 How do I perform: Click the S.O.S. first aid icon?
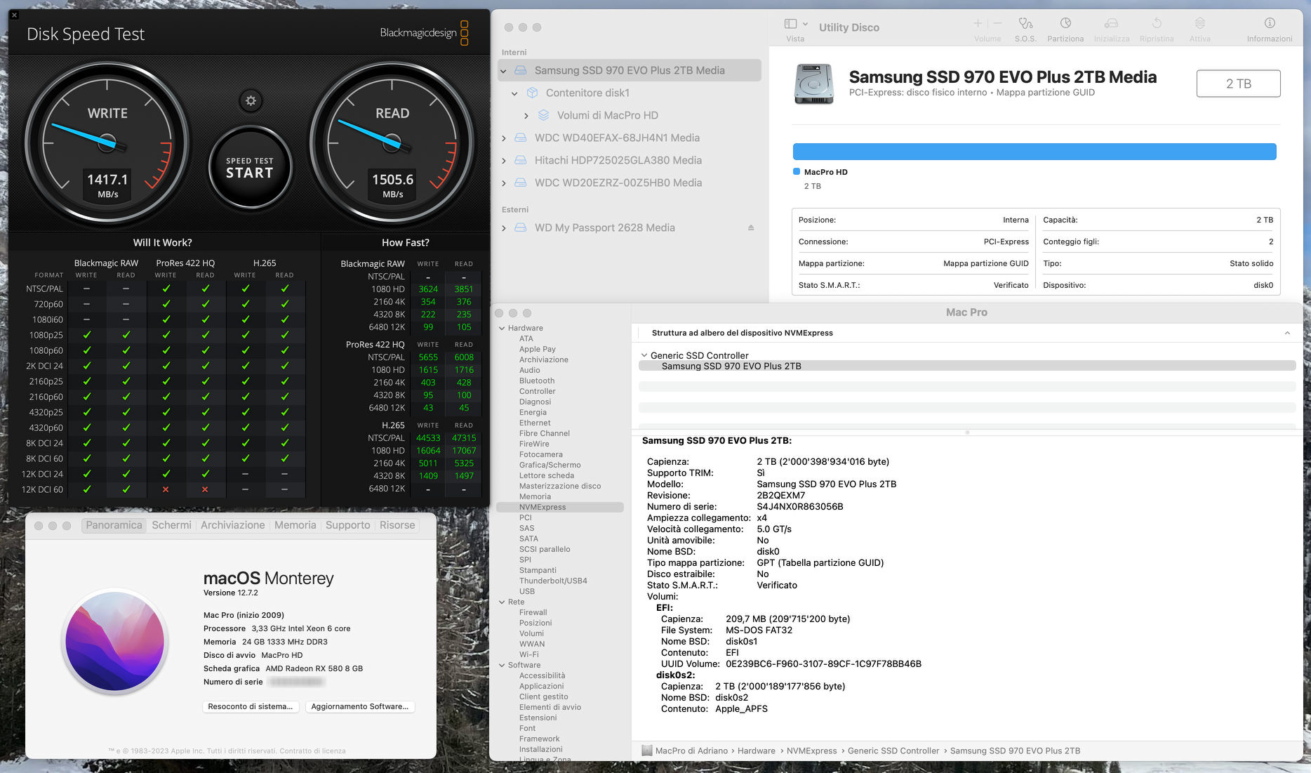coord(1025,25)
